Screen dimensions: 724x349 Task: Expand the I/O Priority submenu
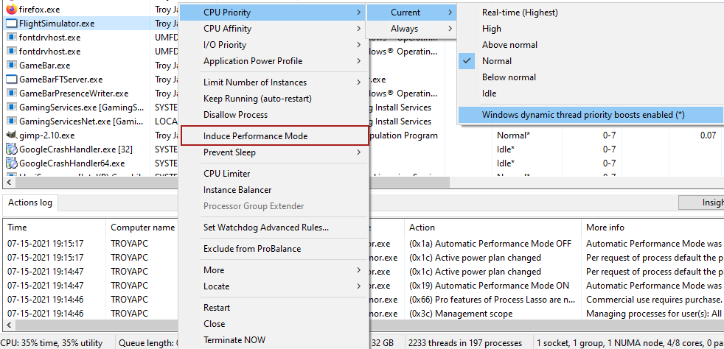coord(274,45)
